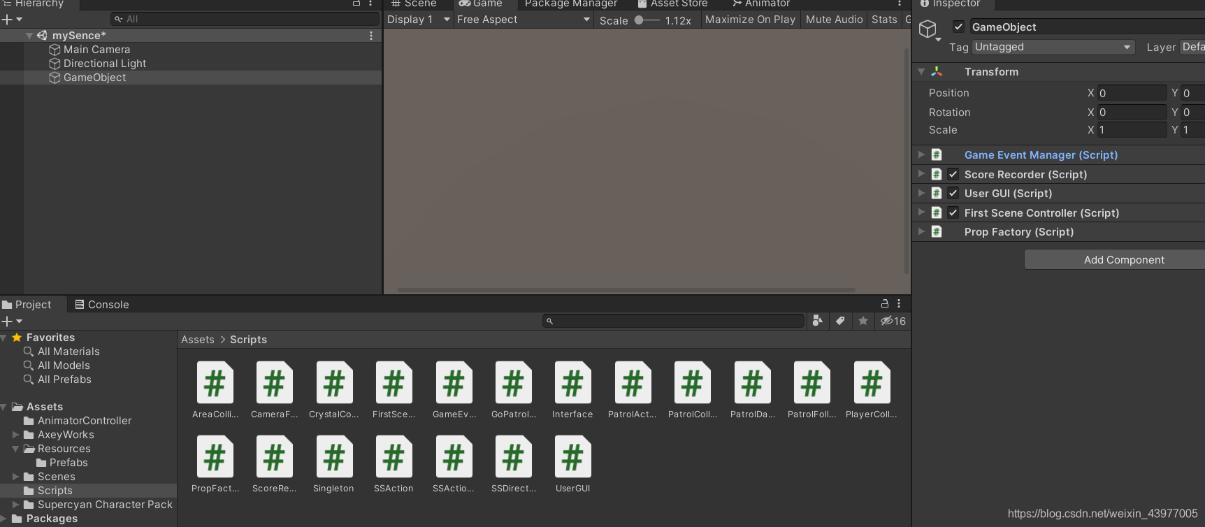Open the AreaColli... script file
1205x527 pixels.
tap(215, 383)
